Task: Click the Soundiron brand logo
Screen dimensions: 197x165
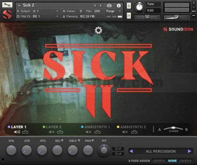Action: (x=178, y=29)
